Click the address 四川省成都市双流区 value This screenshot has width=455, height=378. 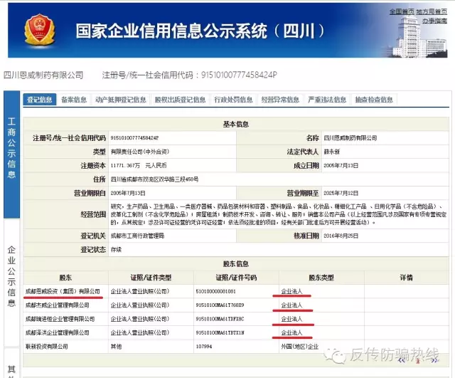154,179
